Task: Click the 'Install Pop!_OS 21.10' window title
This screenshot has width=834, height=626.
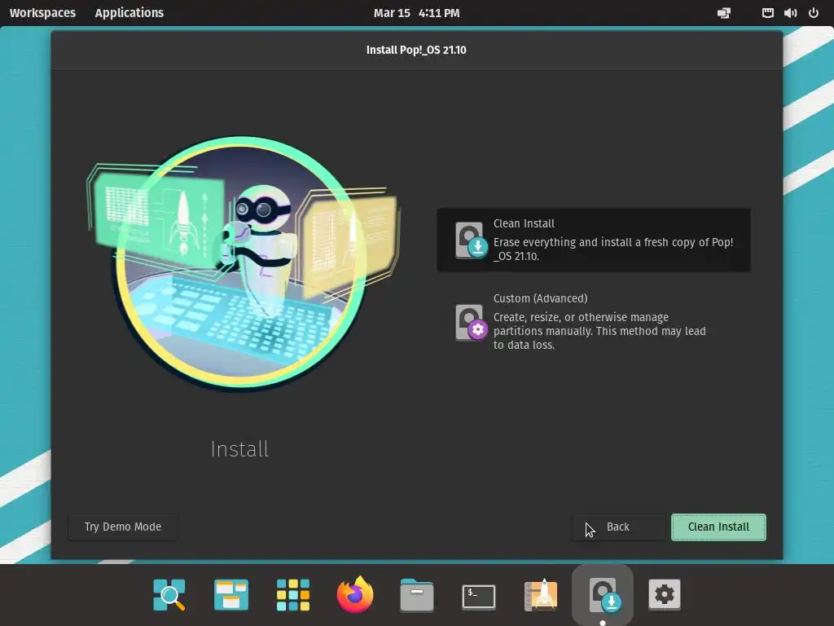Action: pyautogui.click(x=416, y=50)
